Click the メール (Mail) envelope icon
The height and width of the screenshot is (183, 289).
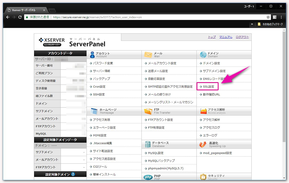click(148, 54)
